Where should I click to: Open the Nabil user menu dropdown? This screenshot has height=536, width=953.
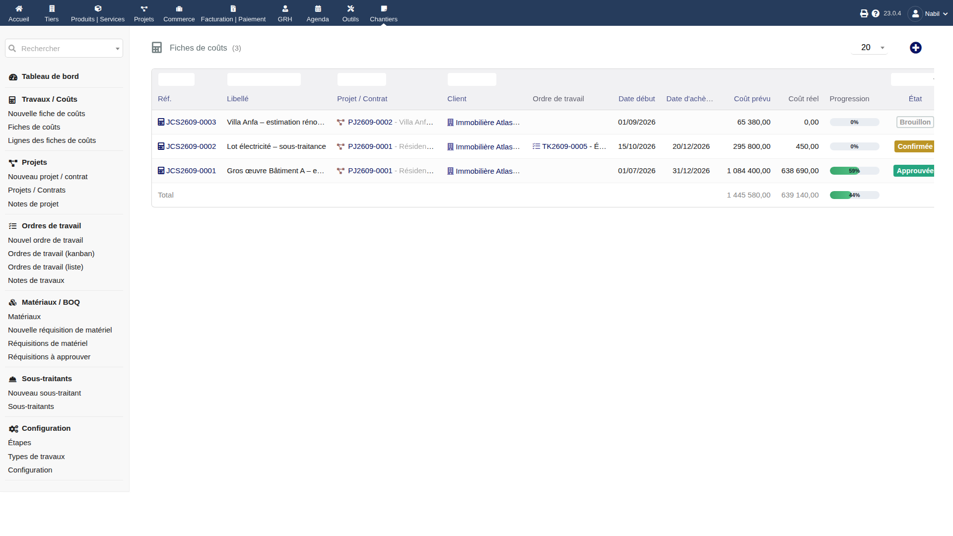click(928, 13)
